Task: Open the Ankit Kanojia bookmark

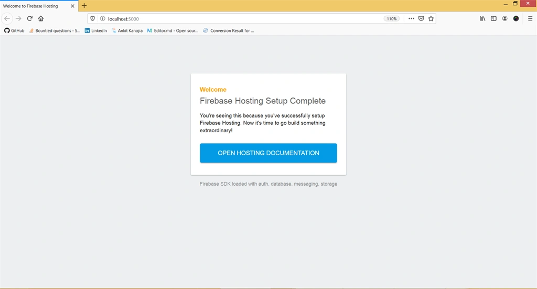Action: (127, 30)
